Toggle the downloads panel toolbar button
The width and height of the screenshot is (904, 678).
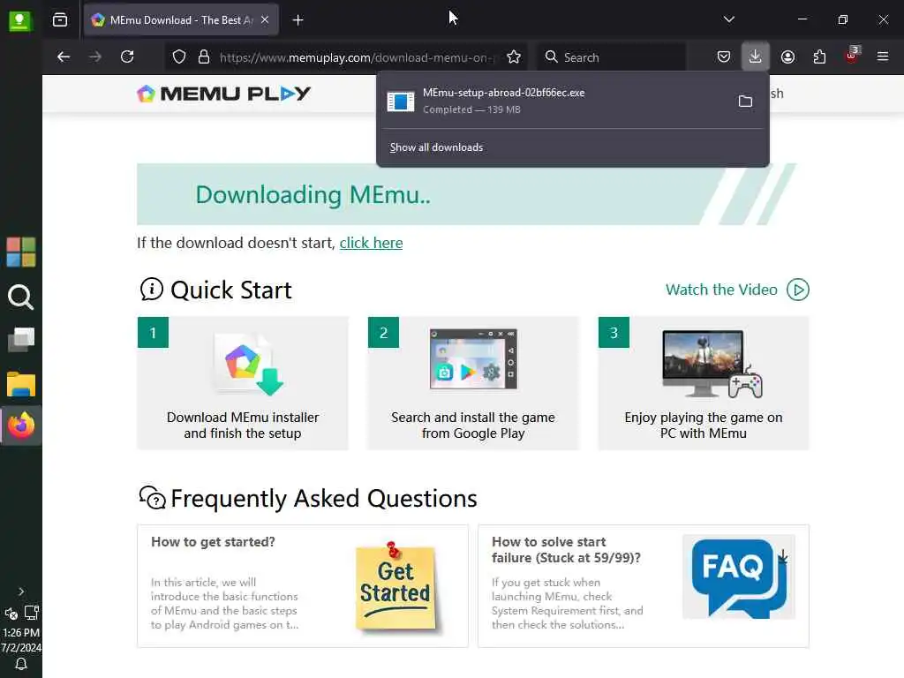pos(756,56)
